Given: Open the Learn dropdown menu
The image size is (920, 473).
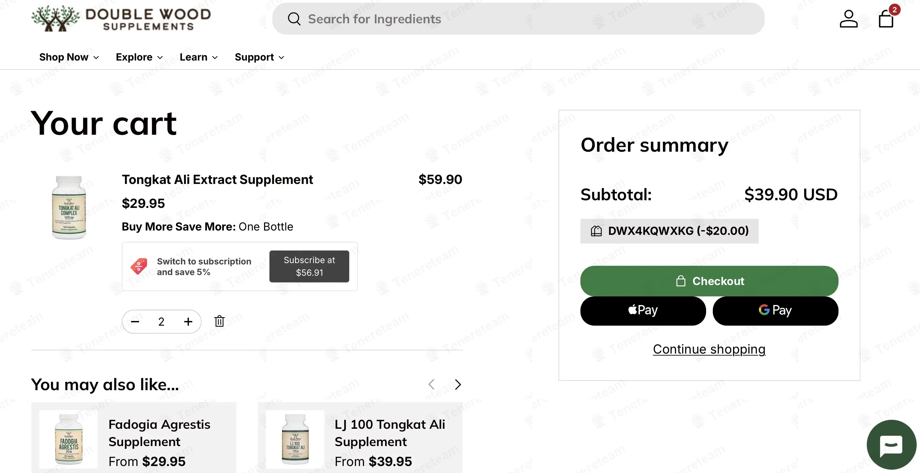Looking at the screenshot, I should (199, 57).
